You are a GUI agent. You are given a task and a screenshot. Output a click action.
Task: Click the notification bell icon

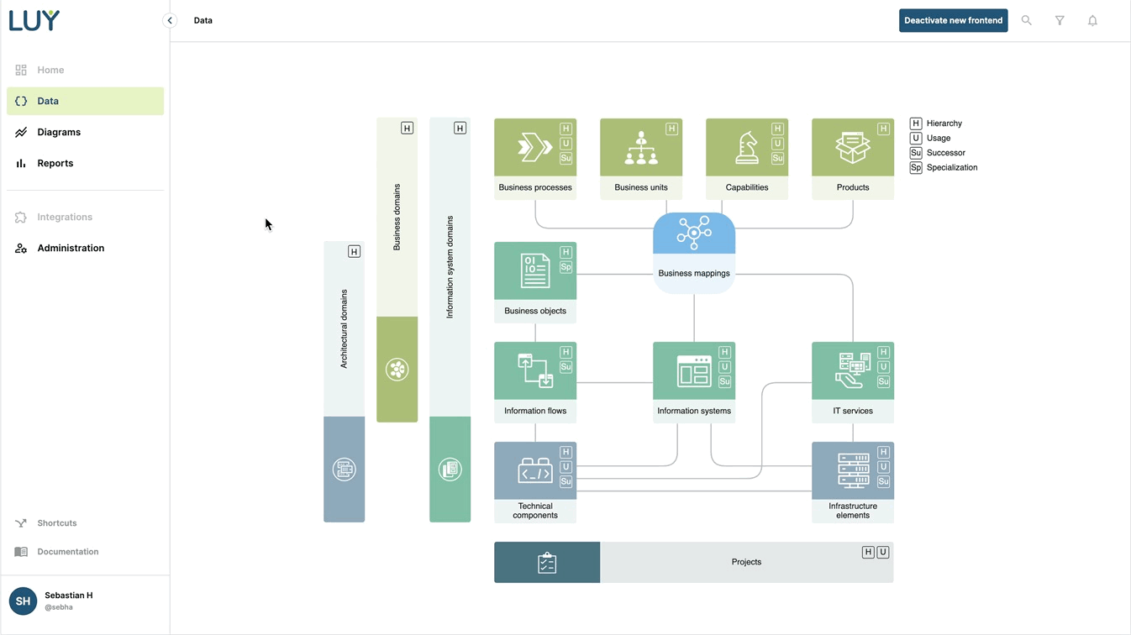click(1092, 20)
